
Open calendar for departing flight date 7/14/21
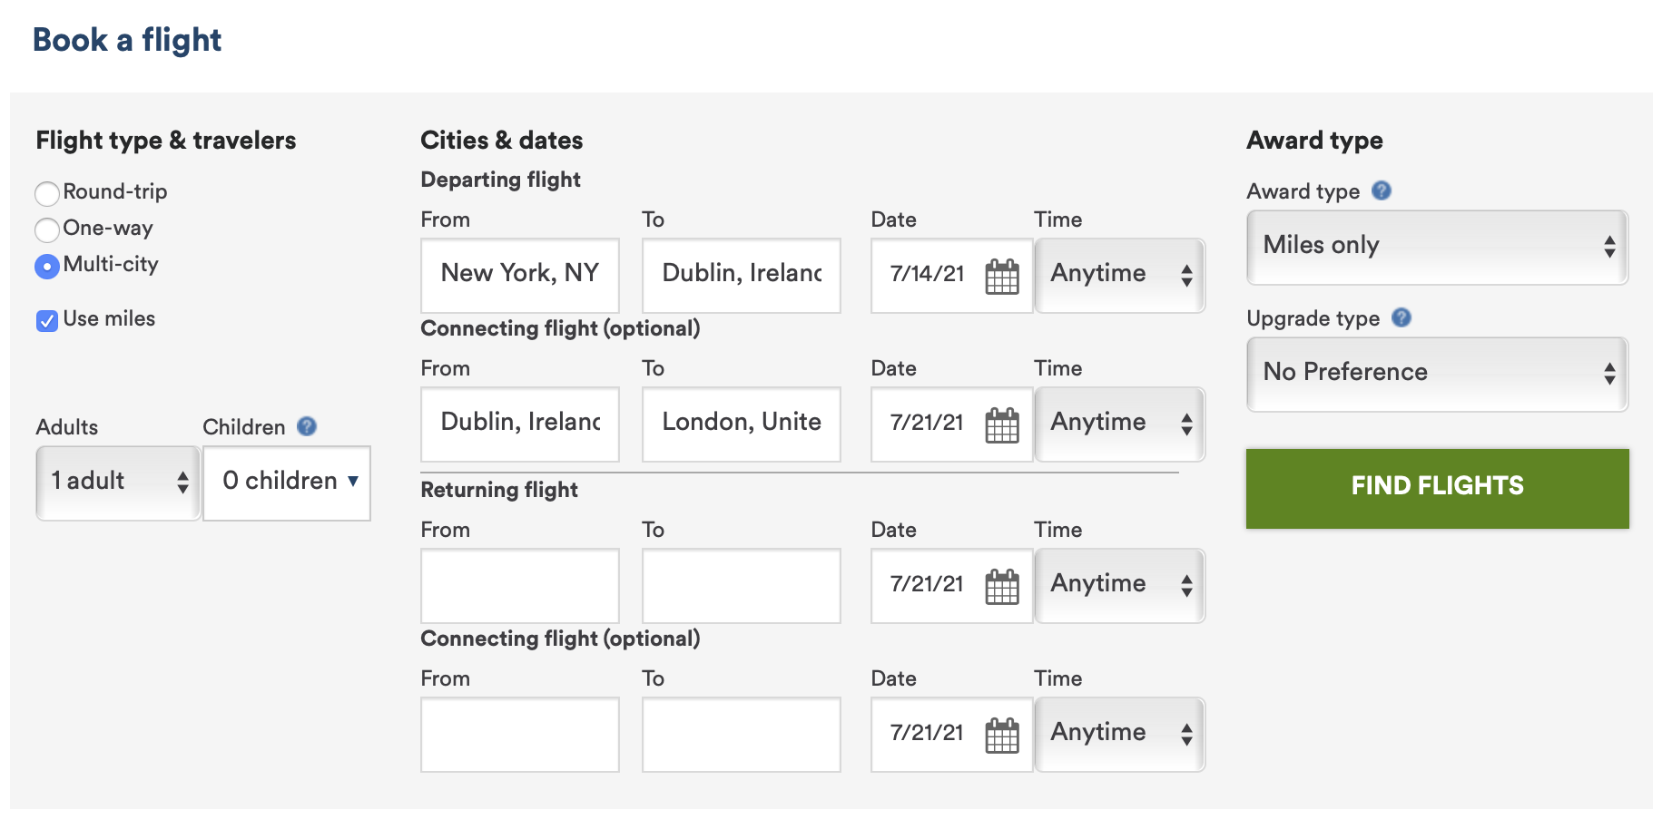[x=1002, y=277]
